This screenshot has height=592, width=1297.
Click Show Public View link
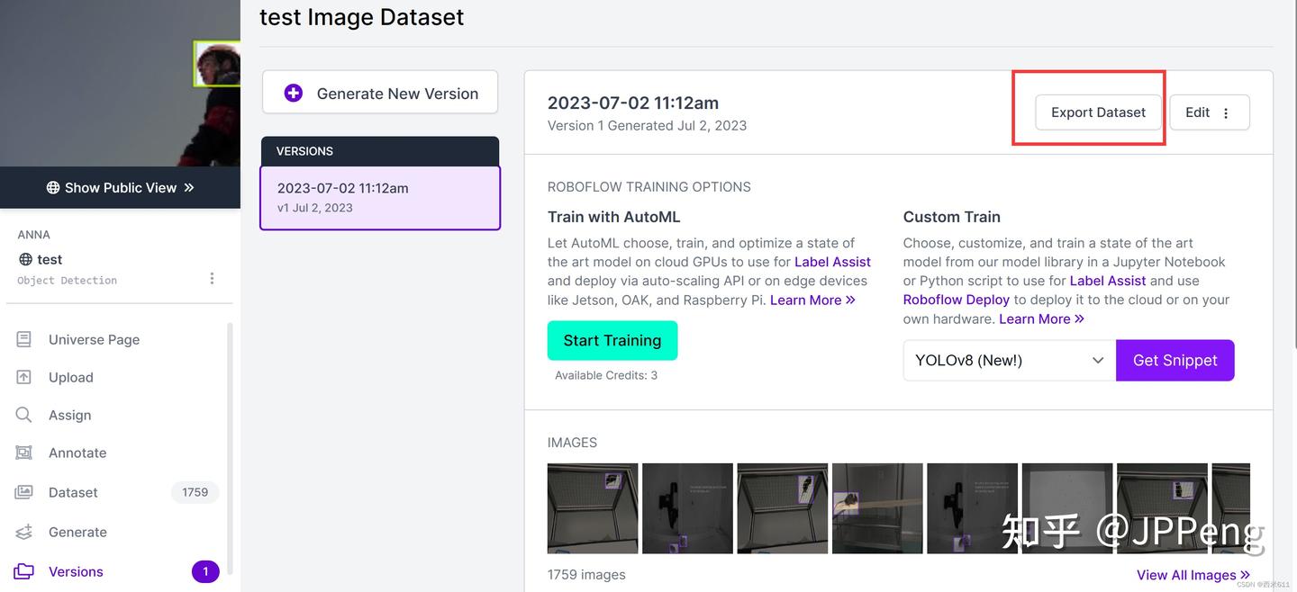point(120,187)
